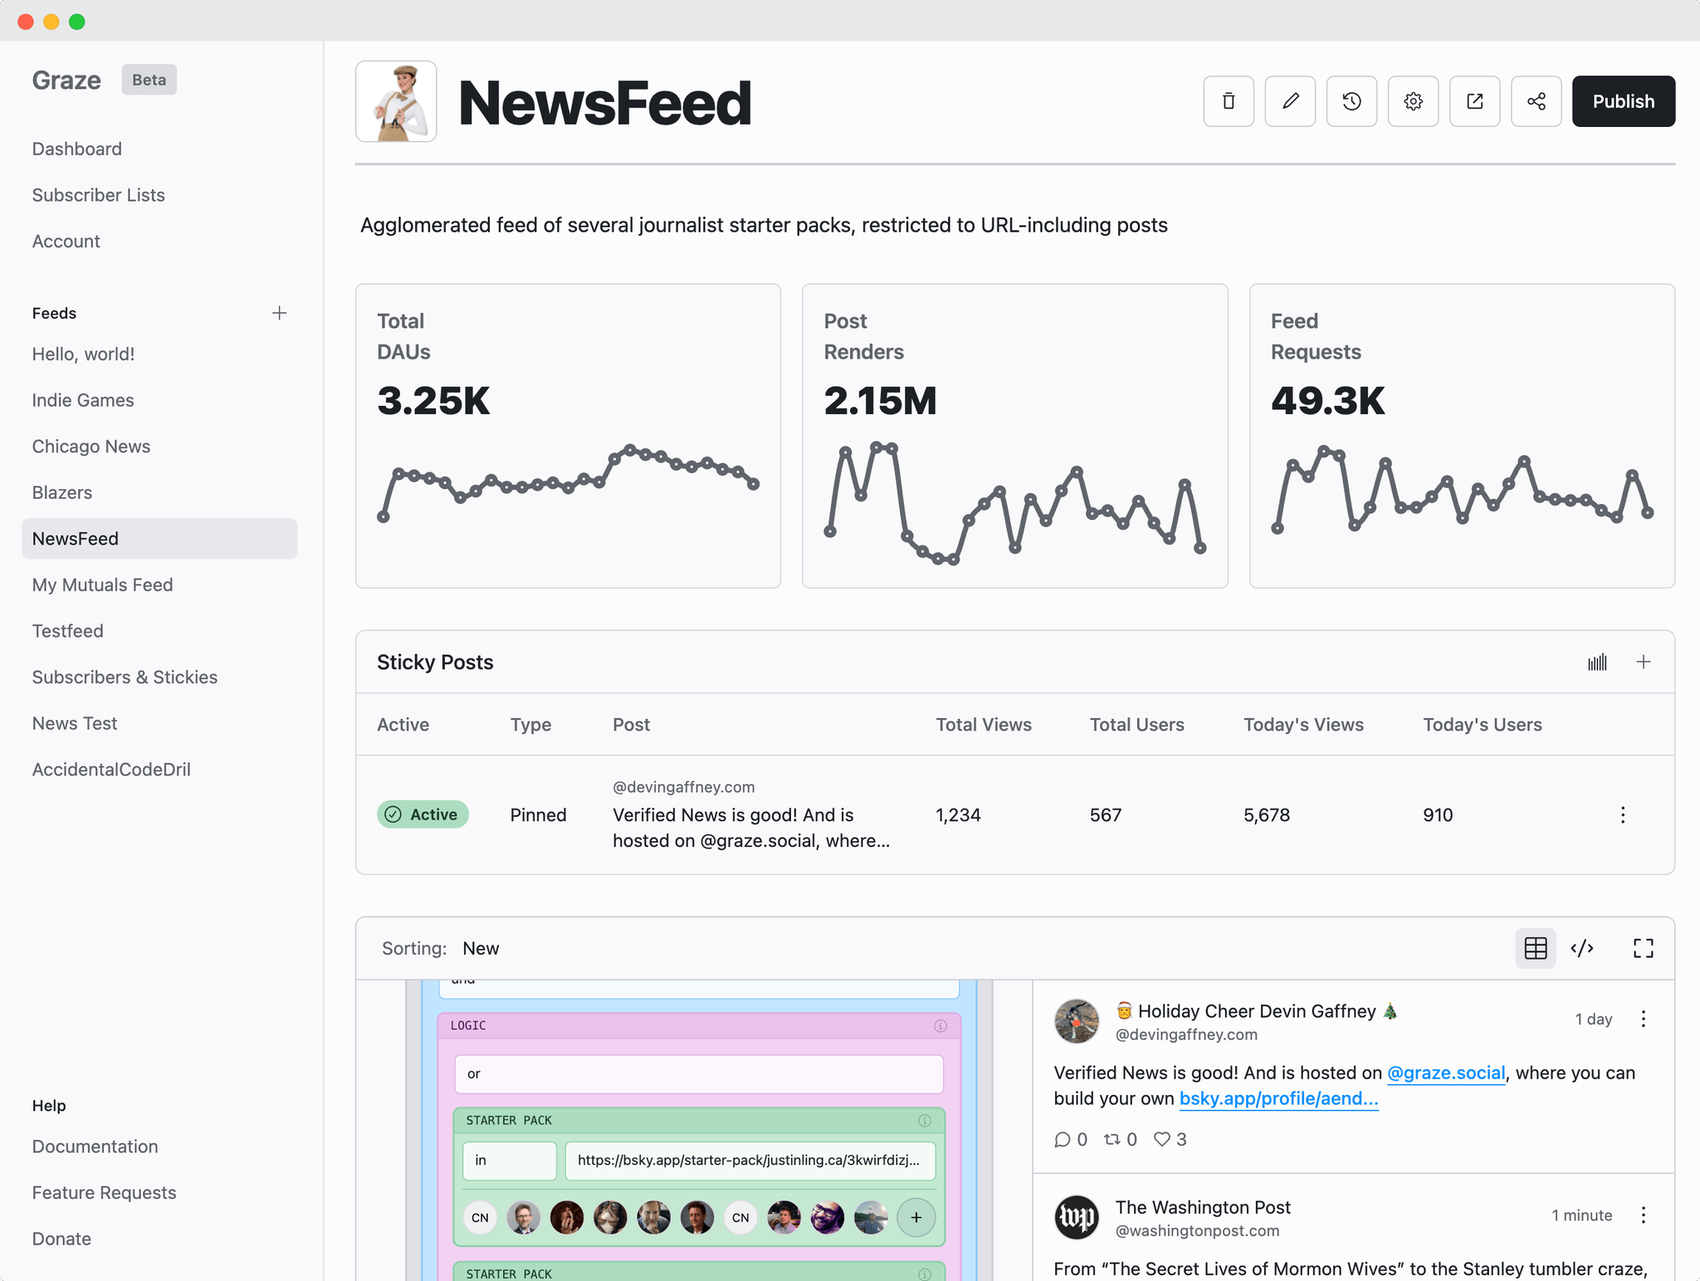Viewport: 1700px width, 1281px height.
Task: Select My Mutuals Feed
Action: (103, 584)
